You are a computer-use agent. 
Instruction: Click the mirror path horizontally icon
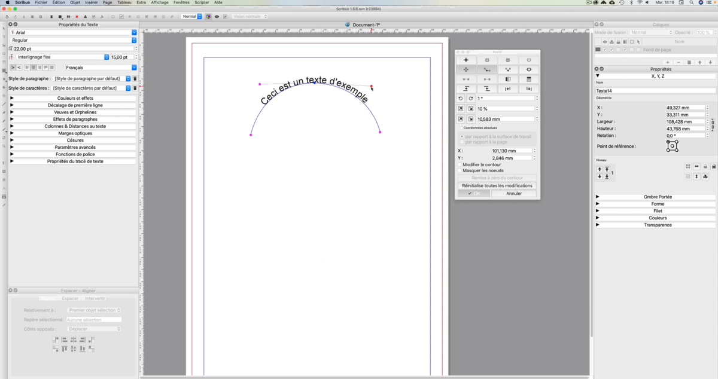click(508, 79)
